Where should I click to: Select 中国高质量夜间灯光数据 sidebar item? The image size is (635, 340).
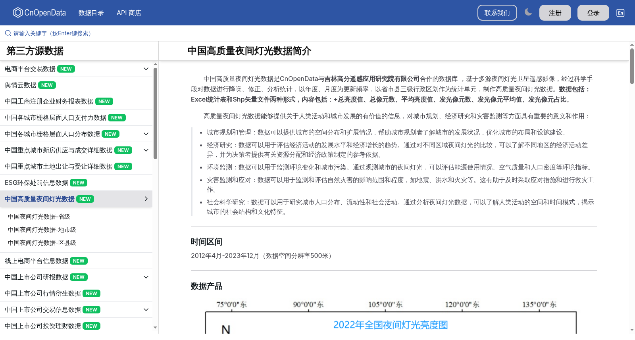(x=76, y=199)
